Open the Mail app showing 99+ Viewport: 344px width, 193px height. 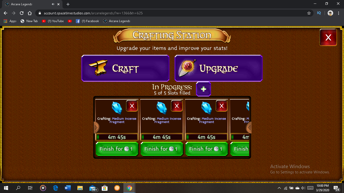[93, 188]
